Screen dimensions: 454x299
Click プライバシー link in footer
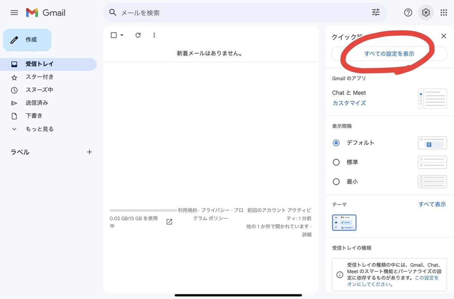pyautogui.click(x=215, y=210)
